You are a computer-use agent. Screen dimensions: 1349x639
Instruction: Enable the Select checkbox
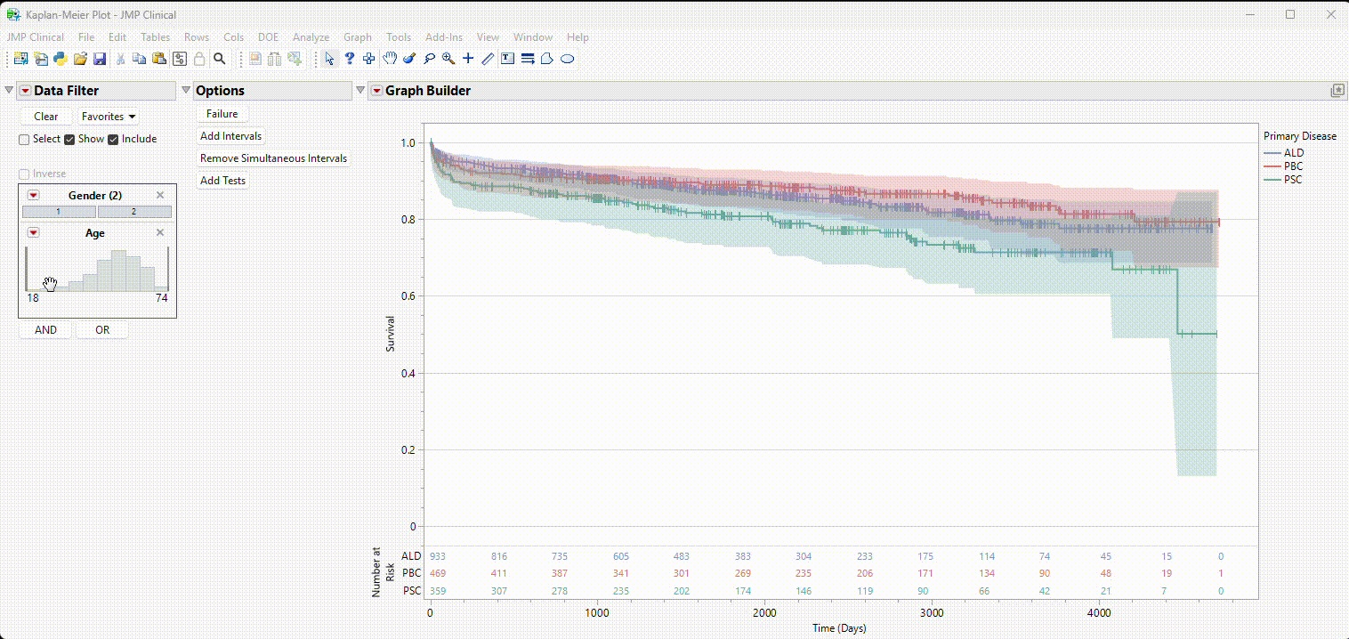pos(25,140)
